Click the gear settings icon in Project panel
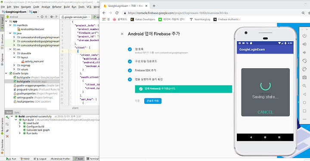 pos(52,17)
